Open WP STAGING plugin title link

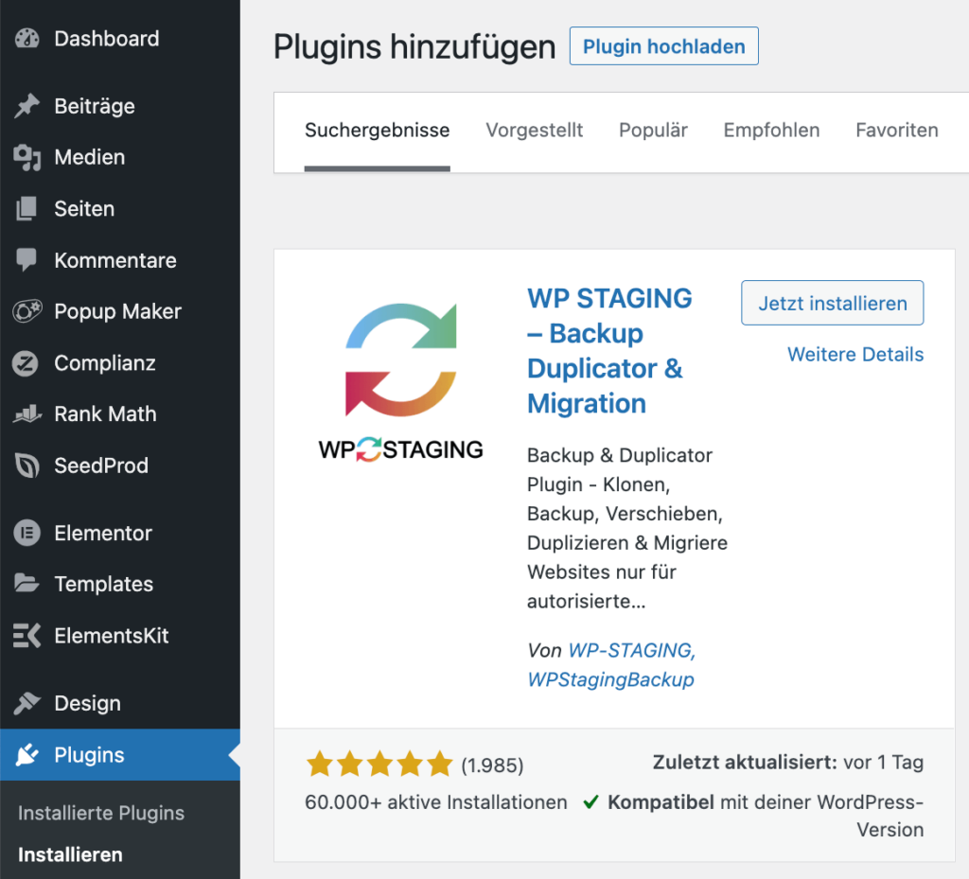tap(608, 351)
